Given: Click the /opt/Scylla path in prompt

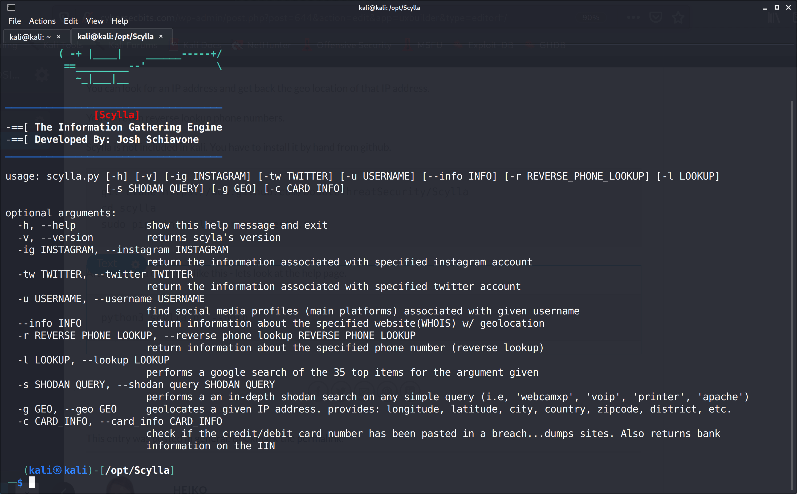Looking at the screenshot, I should [x=137, y=470].
